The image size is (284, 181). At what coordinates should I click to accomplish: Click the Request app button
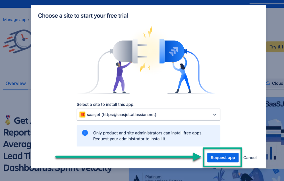pyautogui.click(x=223, y=158)
